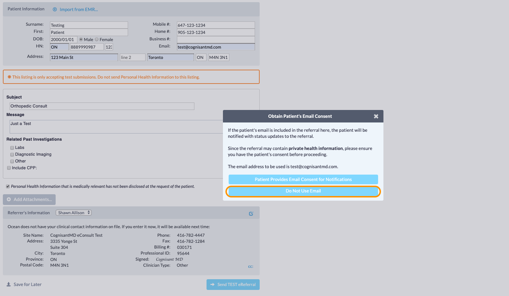This screenshot has width=509, height=296.
Task: Click the Save for Later download icon
Action: (9, 285)
